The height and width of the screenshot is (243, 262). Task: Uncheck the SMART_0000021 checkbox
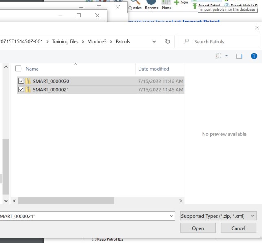(x=21, y=89)
